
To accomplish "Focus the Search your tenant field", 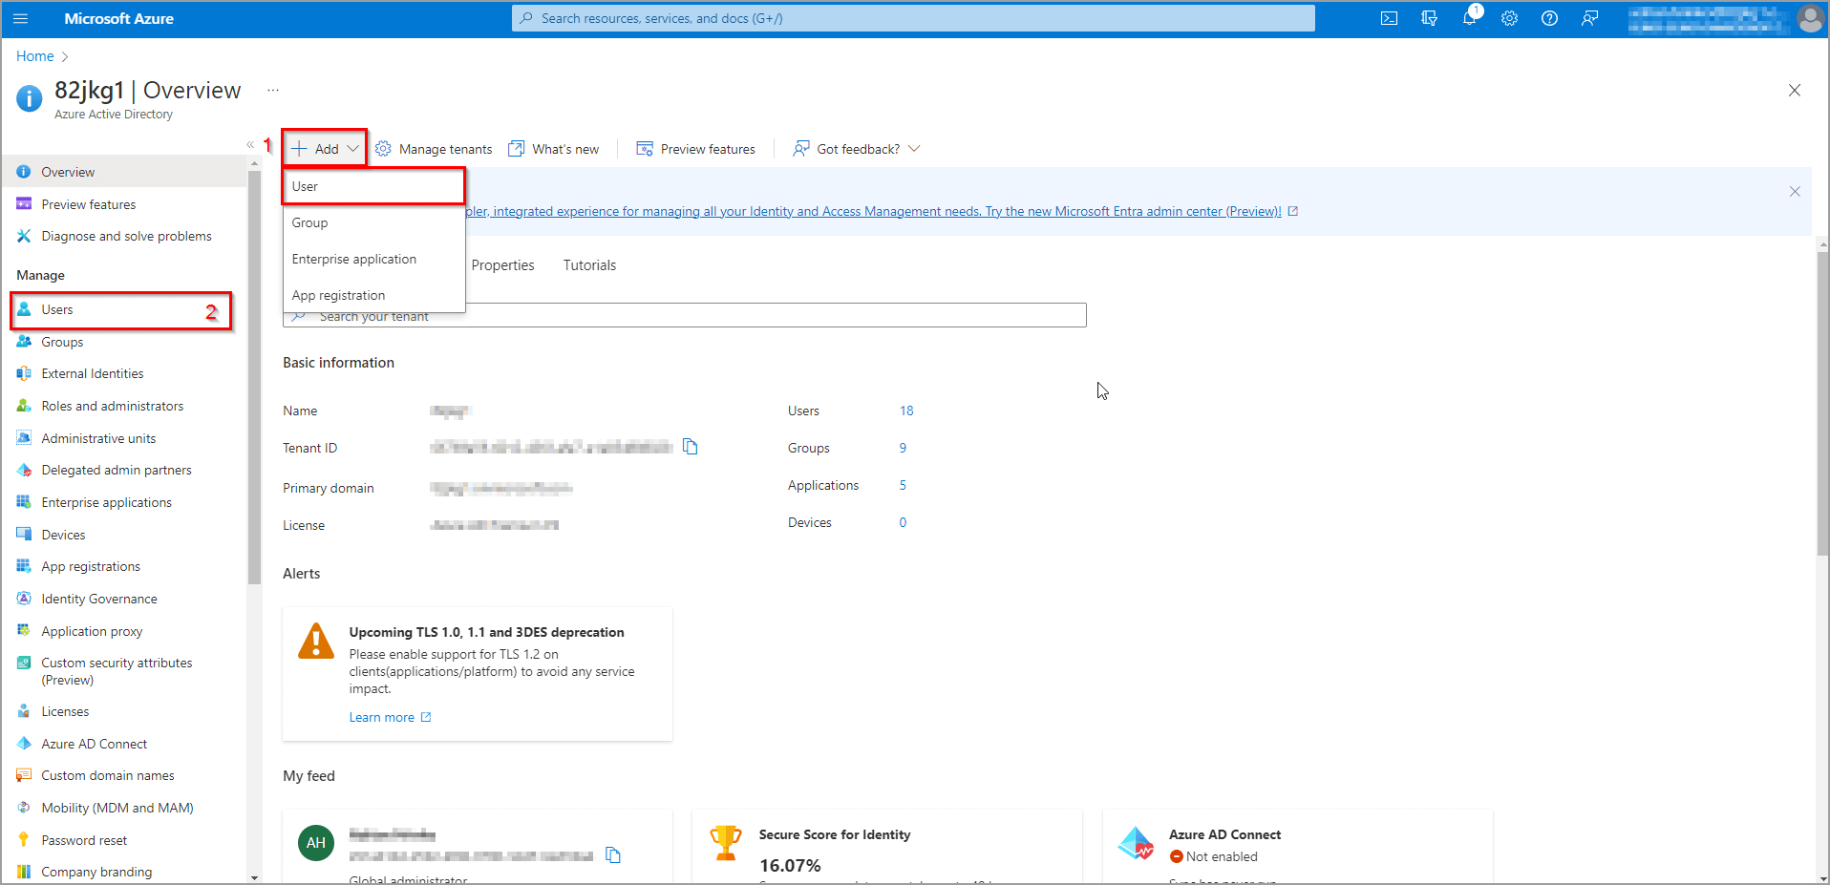I will coord(685,316).
